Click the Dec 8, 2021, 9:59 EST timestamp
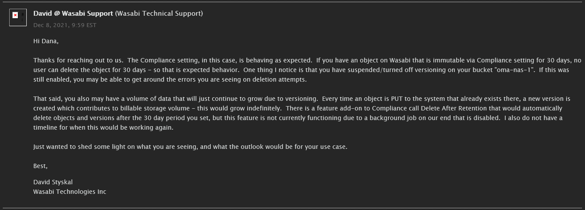Image resolution: width=585 pixels, height=210 pixels. click(65, 25)
